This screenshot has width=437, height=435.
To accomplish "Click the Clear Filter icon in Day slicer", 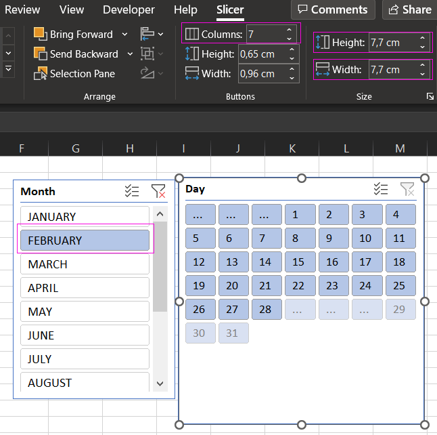I will pyautogui.click(x=407, y=189).
